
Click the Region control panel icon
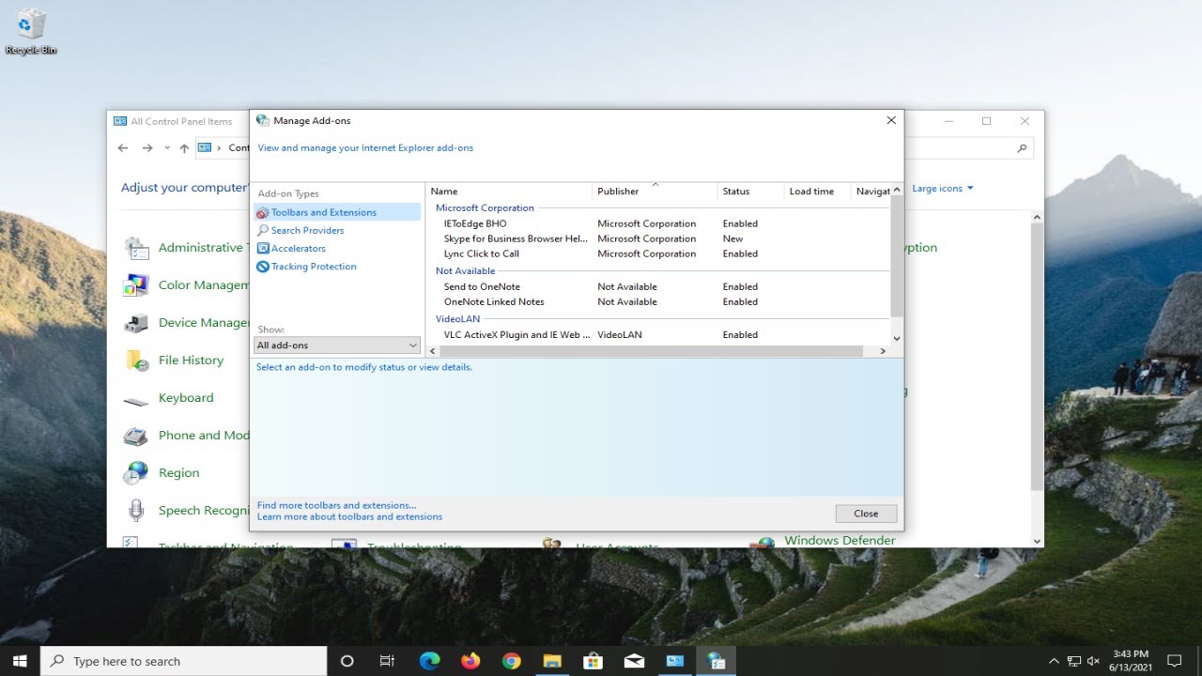[x=136, y=473]
